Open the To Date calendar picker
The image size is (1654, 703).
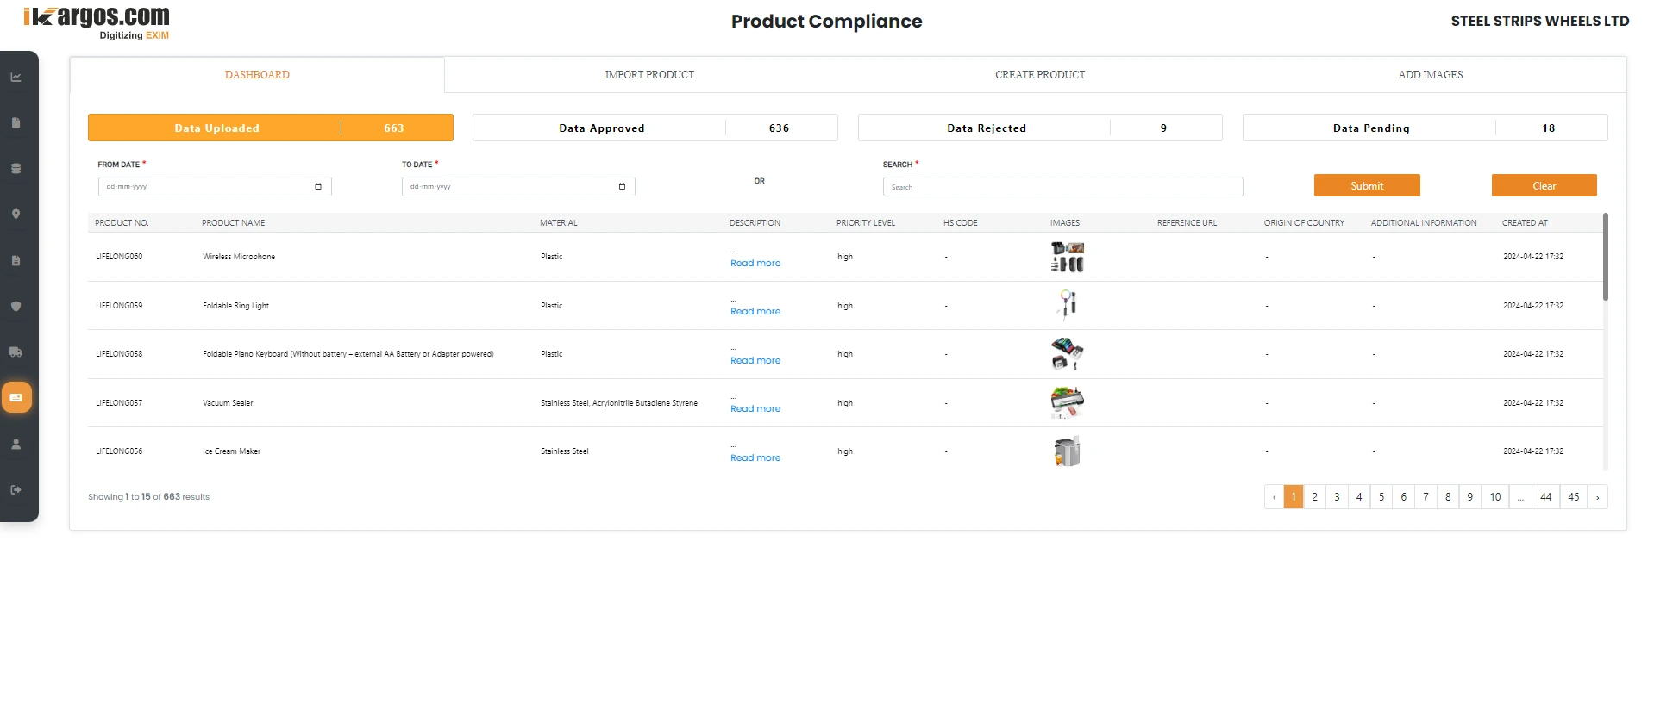pos(622,187)
